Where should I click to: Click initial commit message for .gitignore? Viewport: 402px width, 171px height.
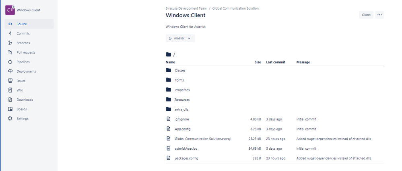306,119
